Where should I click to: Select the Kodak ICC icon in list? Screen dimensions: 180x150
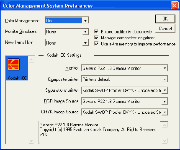pos(17,68)
